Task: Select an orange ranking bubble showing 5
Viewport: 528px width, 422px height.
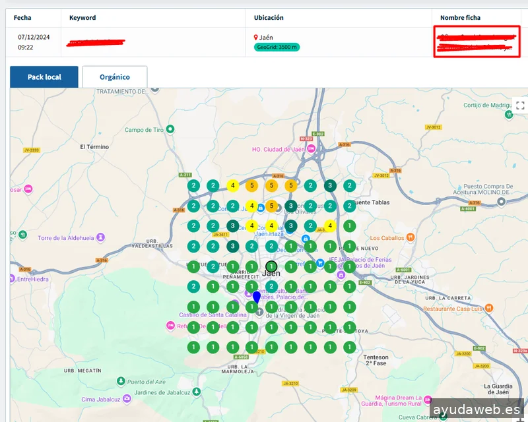Action: tap(251, 184)
